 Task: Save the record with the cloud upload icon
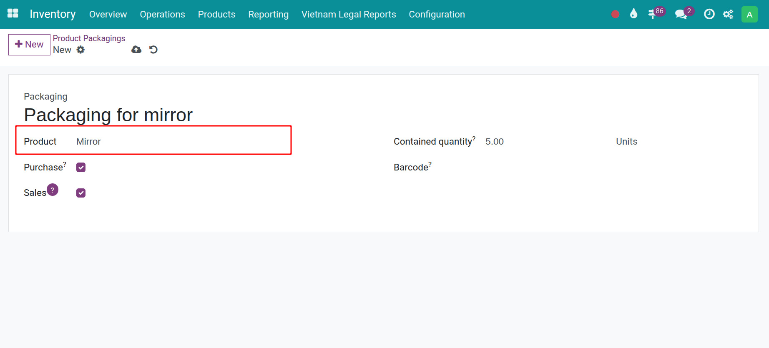coord(136,50)
